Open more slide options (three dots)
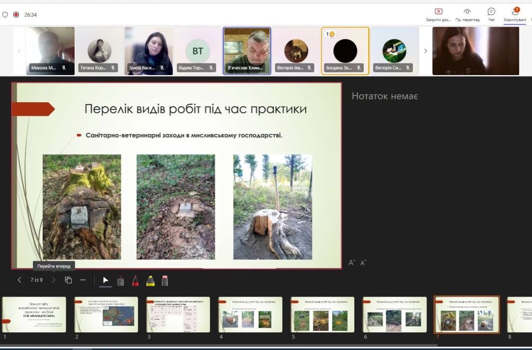This screenshot has width=532, height=350. tap(82, 280)
